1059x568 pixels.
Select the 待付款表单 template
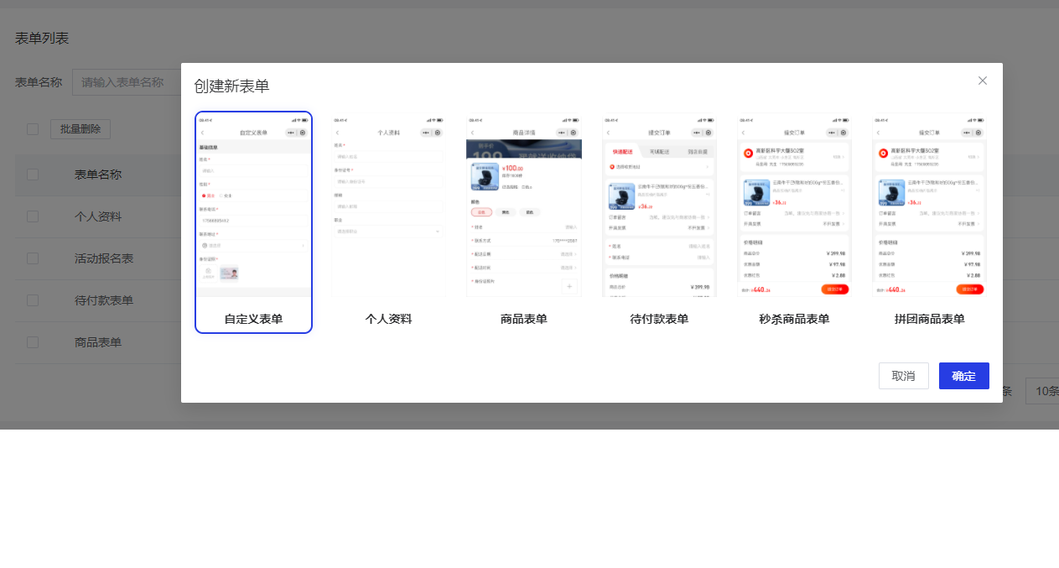tap(659, 206)
